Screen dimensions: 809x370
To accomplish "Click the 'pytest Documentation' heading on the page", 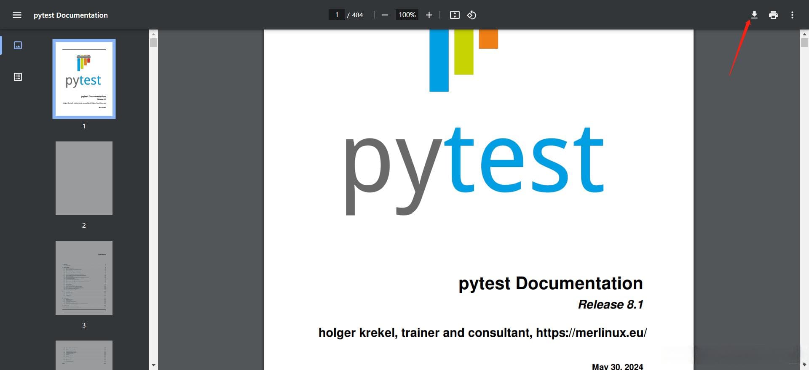I will click(x=551, y=283).
